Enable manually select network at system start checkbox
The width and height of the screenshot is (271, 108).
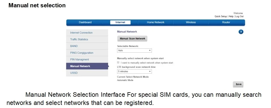pos(118,62)
